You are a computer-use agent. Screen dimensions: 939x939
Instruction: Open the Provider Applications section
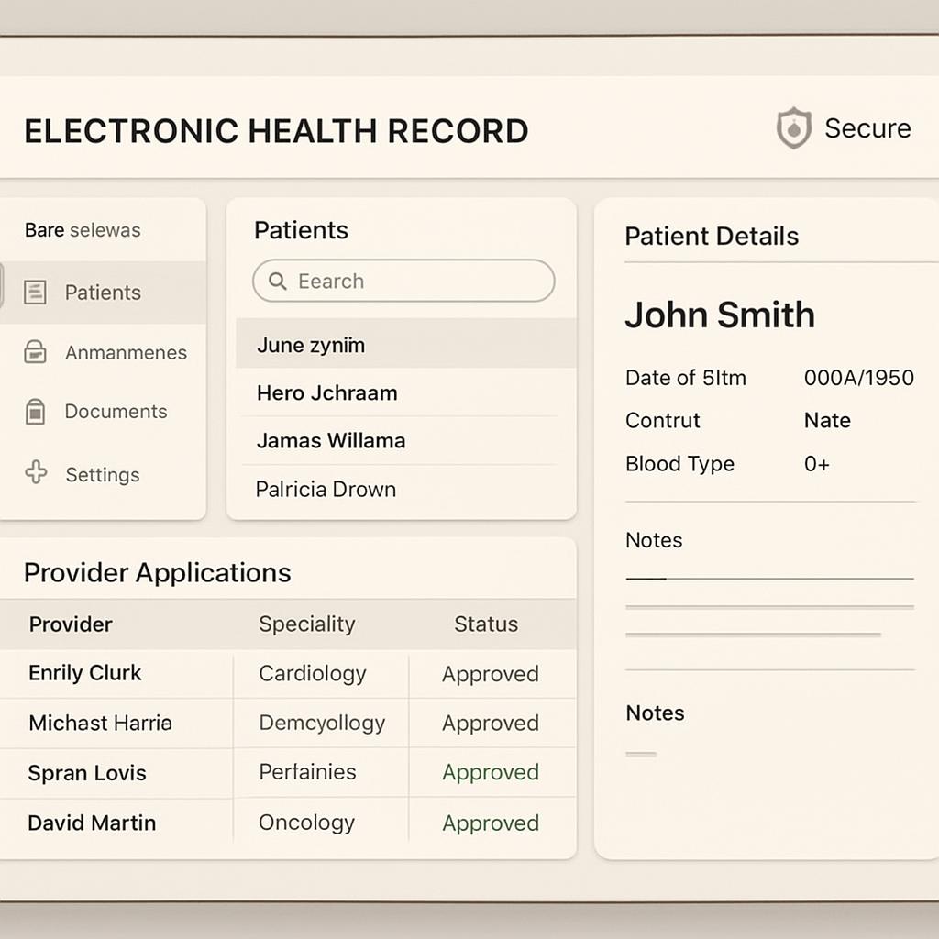159,572
